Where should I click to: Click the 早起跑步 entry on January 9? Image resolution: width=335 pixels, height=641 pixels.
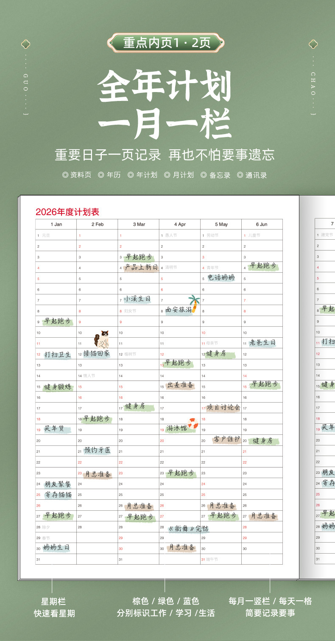pos(58,322)
